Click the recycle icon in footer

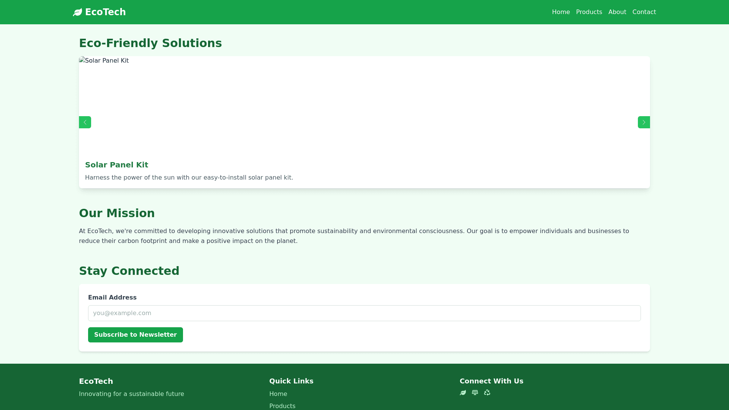487,393
